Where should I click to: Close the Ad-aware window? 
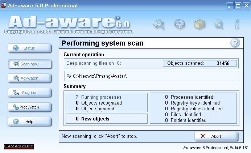tap(246, 6)
